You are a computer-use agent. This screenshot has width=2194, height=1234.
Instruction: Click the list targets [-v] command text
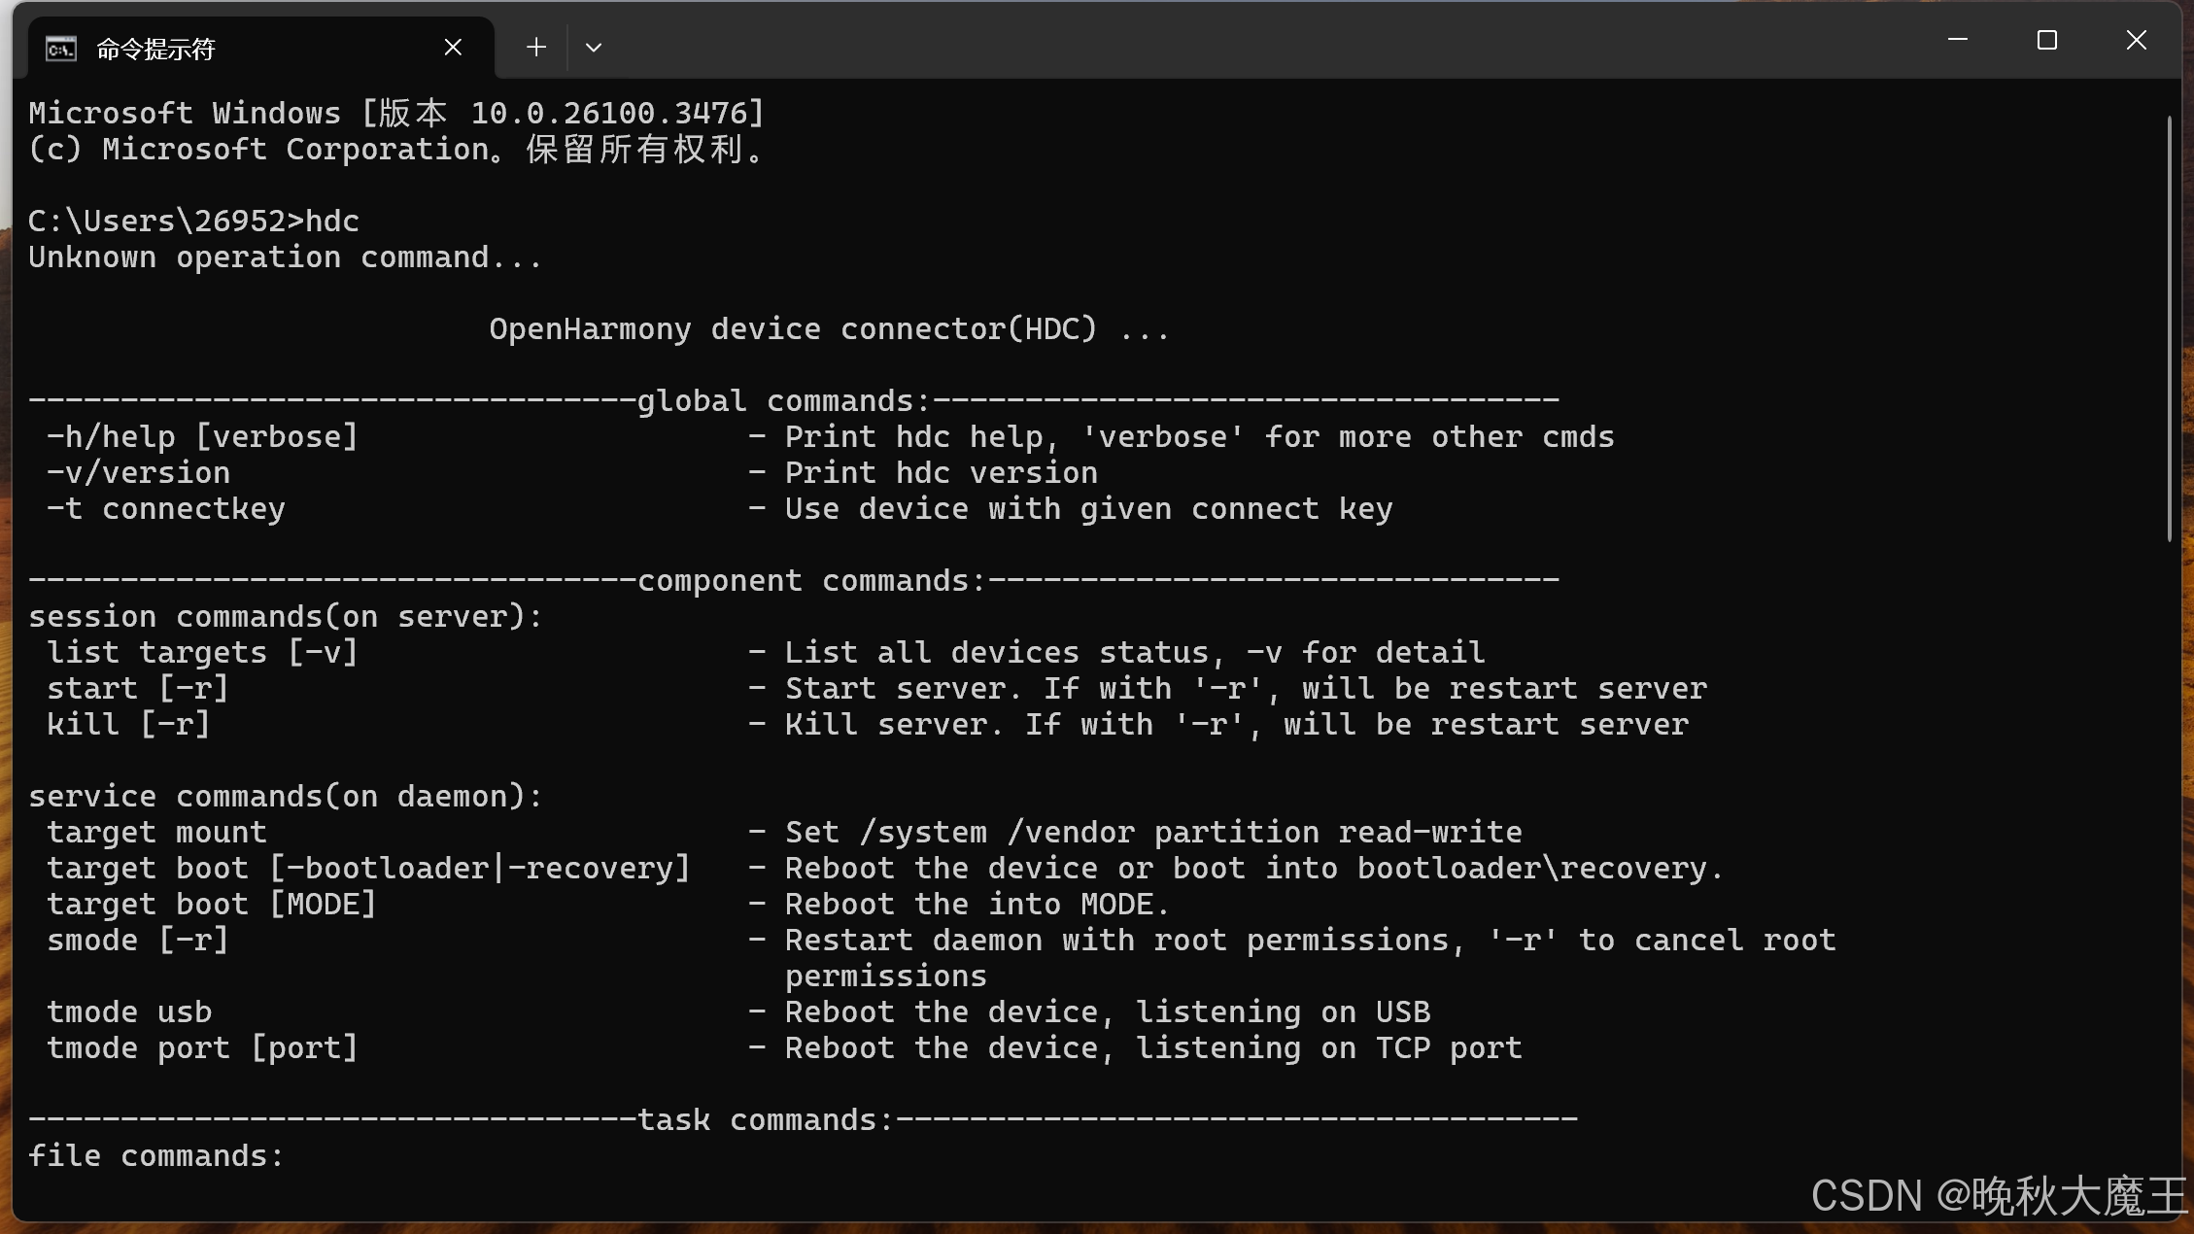[203, 653]
